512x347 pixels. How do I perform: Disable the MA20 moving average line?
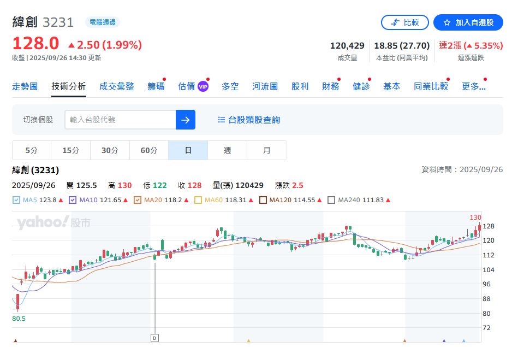click(136, 200)
